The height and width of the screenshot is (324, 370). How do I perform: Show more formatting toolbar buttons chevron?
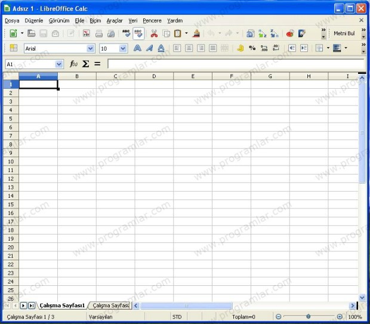[x=363, y=45]
